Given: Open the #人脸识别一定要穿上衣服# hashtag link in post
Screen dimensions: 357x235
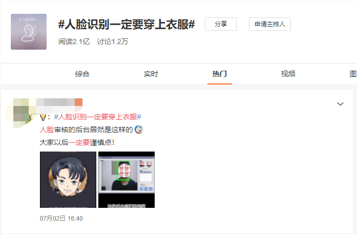Looking at the screenshot, I should coord(97,117).
